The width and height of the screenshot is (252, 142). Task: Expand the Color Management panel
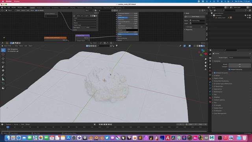tap(220, 114)
